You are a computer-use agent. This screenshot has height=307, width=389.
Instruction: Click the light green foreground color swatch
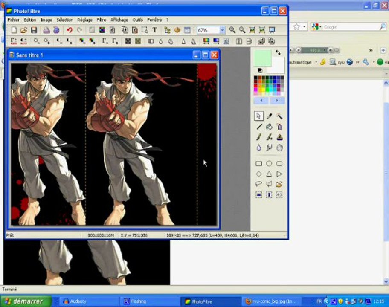(x=262, y=58)
